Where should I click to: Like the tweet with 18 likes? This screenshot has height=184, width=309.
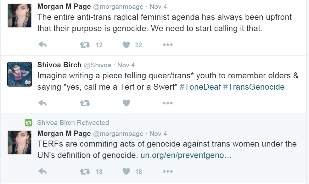point(126,171)
